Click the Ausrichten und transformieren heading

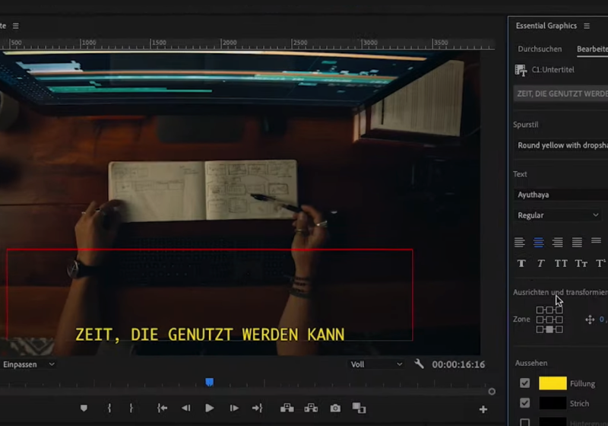(x=560, y=292)
